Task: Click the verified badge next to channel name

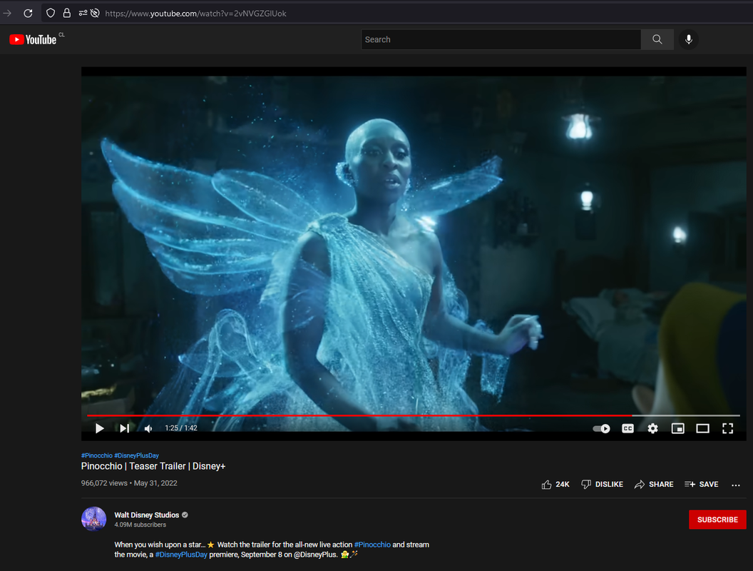Action: [185, 515]
